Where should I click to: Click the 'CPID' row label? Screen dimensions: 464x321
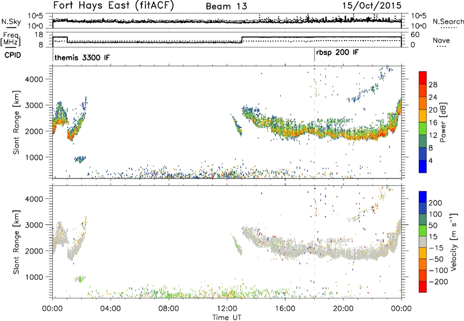[x=13, y=55]
